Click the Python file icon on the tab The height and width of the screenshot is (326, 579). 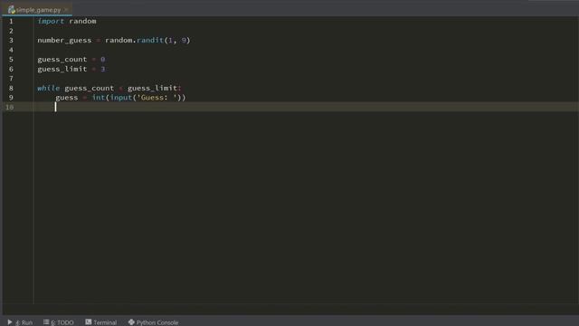(12, 10)
